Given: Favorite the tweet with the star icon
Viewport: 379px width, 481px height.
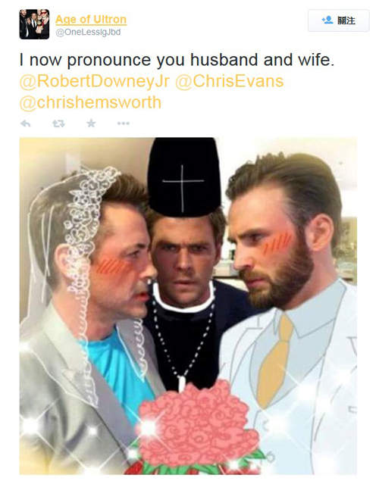Looking at the screenshot, I should tap(91, 123).
